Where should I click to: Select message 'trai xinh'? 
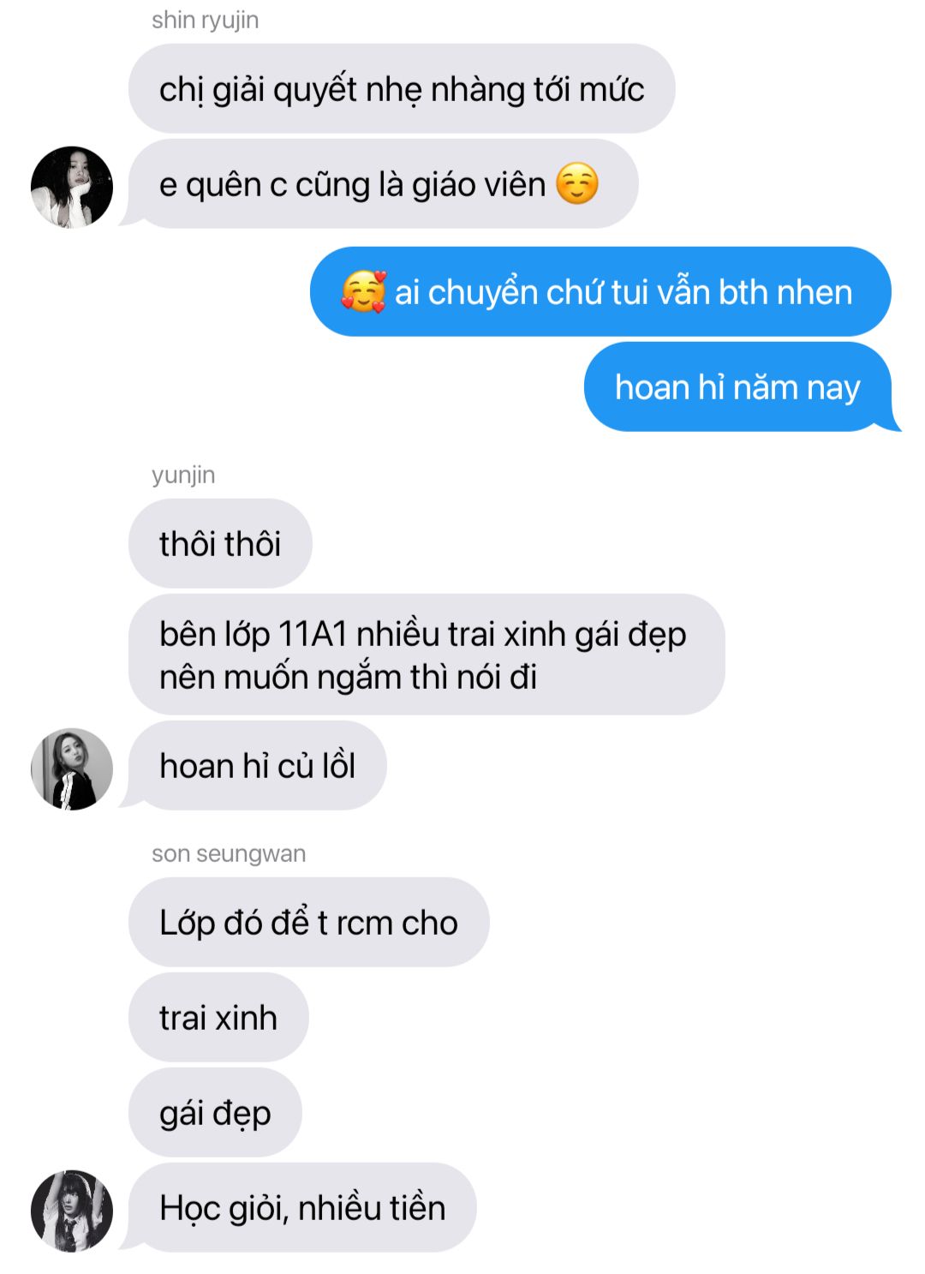(x=218, y=1017)
